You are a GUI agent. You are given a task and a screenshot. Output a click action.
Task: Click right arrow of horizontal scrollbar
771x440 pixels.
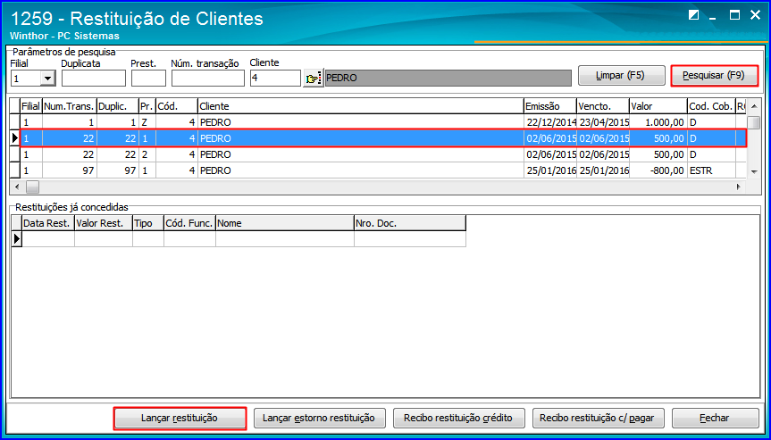pos(738,187)
